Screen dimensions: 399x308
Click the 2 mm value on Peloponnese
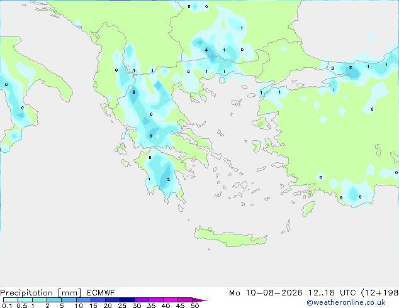point(168,179)
